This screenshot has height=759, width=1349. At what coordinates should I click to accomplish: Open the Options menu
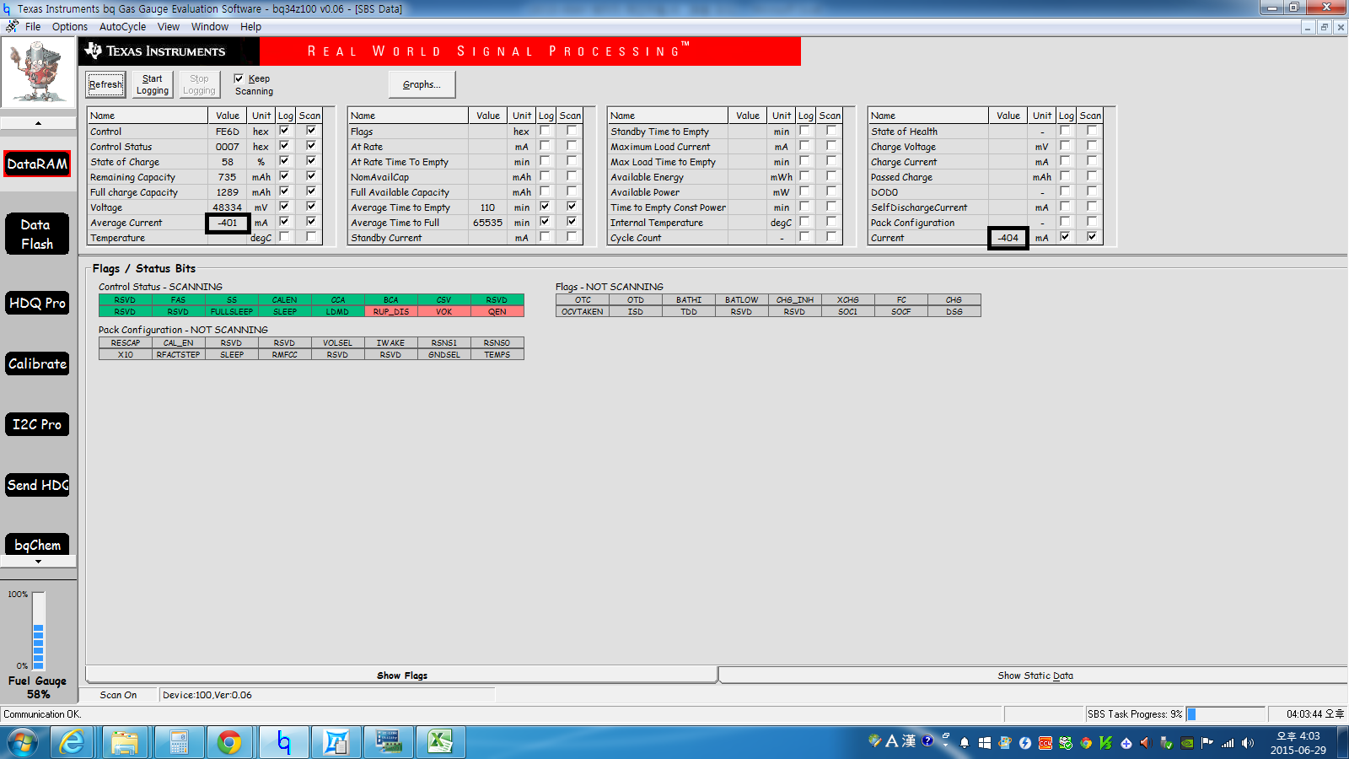[x=70, y=26]
